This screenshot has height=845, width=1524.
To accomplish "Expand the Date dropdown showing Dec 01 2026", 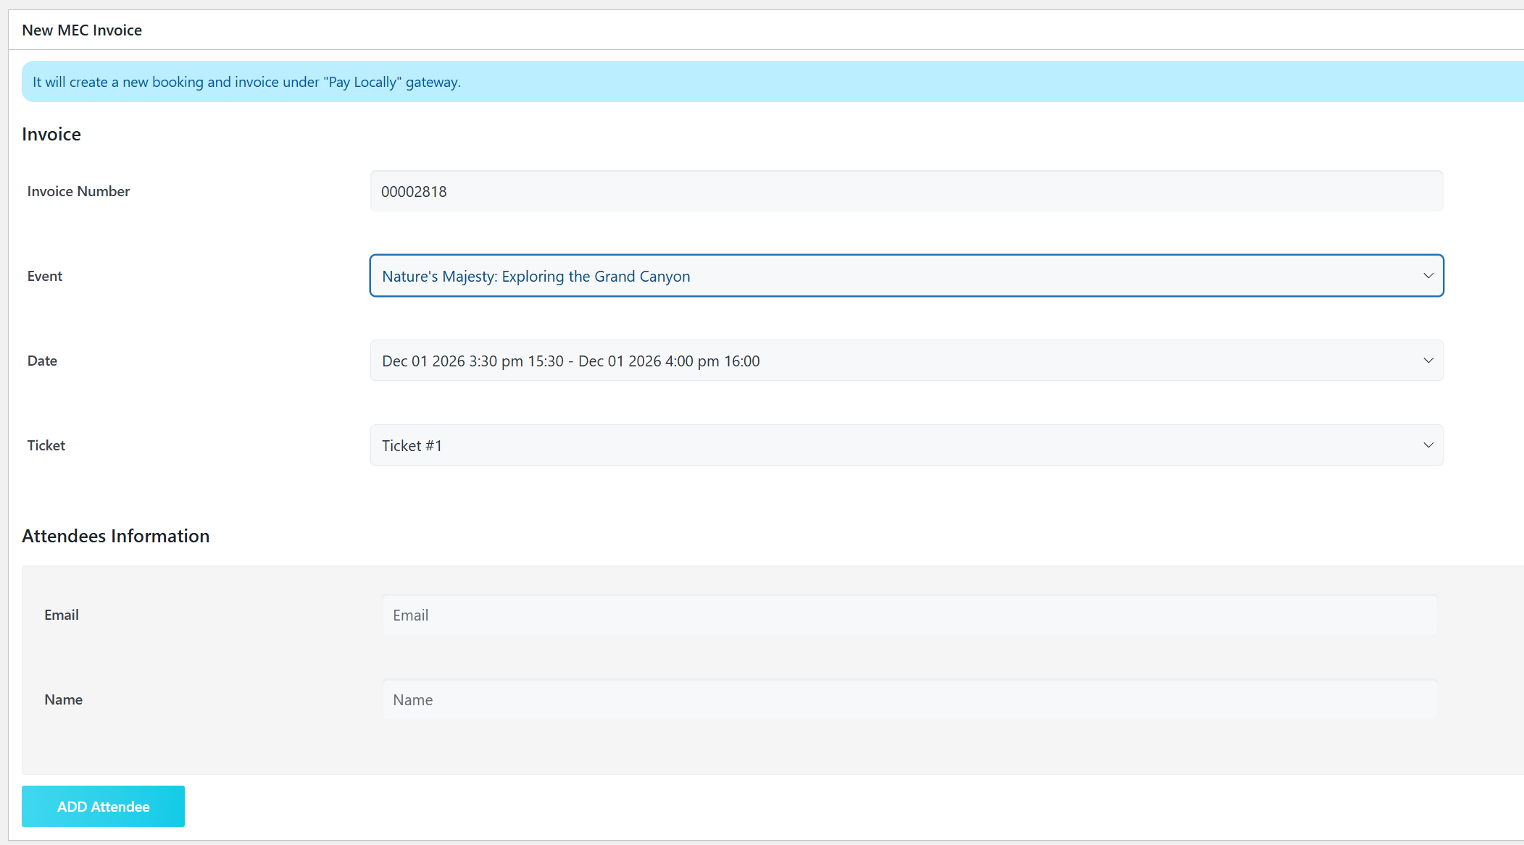I will [906, 360].
